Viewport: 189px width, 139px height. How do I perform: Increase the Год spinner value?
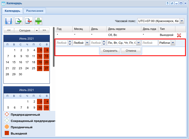pyautogui.click(x=70, y=41)
